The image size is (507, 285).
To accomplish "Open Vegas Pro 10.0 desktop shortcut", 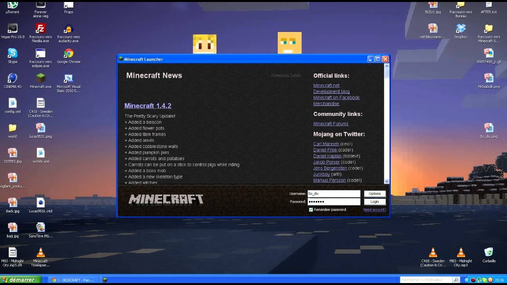I will click(x=13, y=31).
